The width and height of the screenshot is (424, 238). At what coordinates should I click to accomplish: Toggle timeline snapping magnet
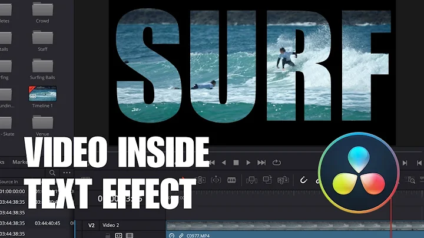point(303,180)
